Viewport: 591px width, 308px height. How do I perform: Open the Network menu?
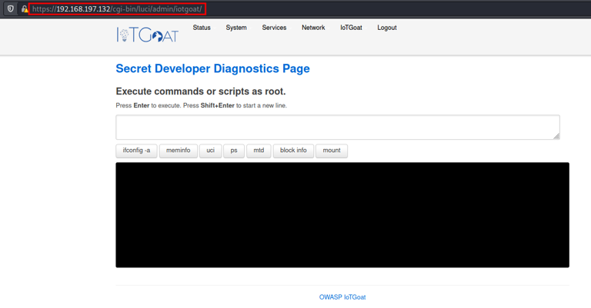[313, 28]
